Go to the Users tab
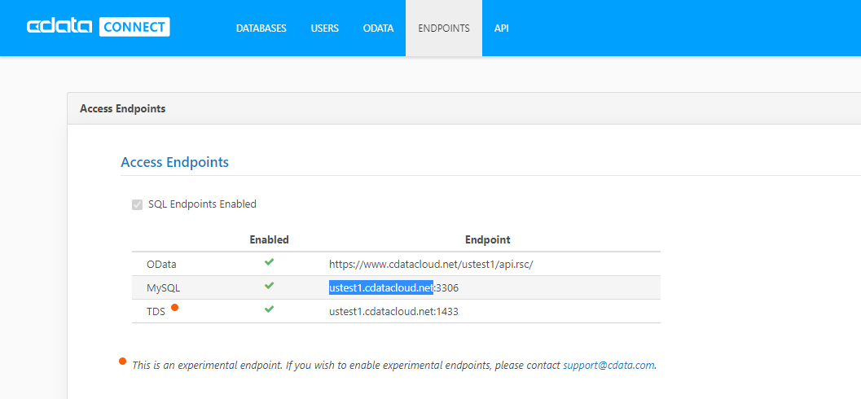 pyautogui.click(x=324, y=28)
